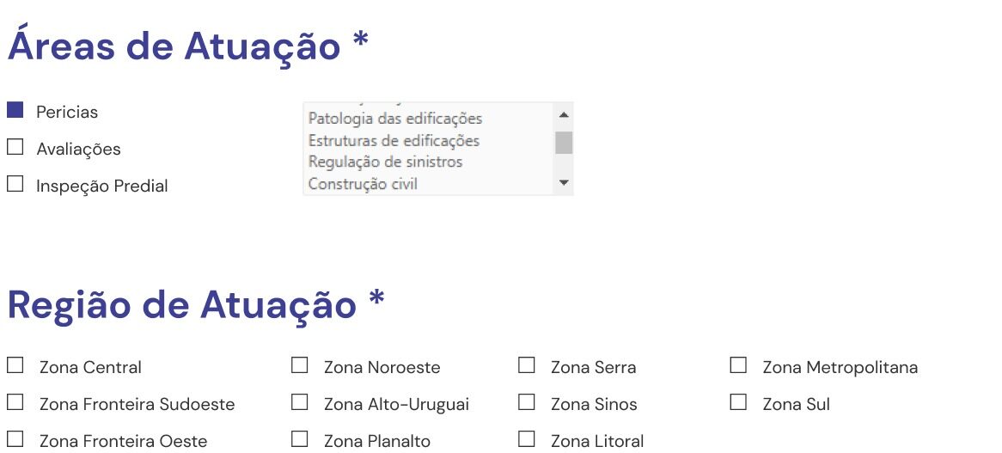This screenshot has width=1002, height=453.
Task: Enable Zona Planalto region
Action: [300, 439]
